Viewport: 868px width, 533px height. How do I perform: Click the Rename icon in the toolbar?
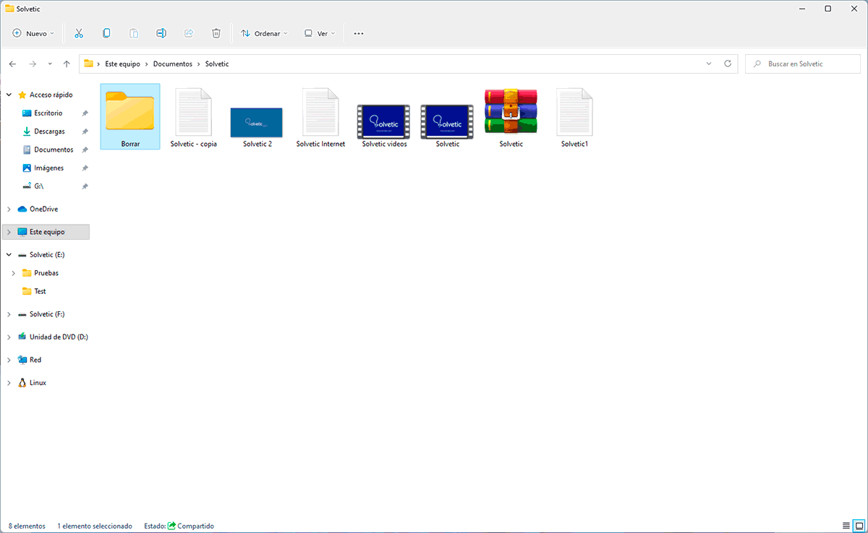(x=161, y=33)
